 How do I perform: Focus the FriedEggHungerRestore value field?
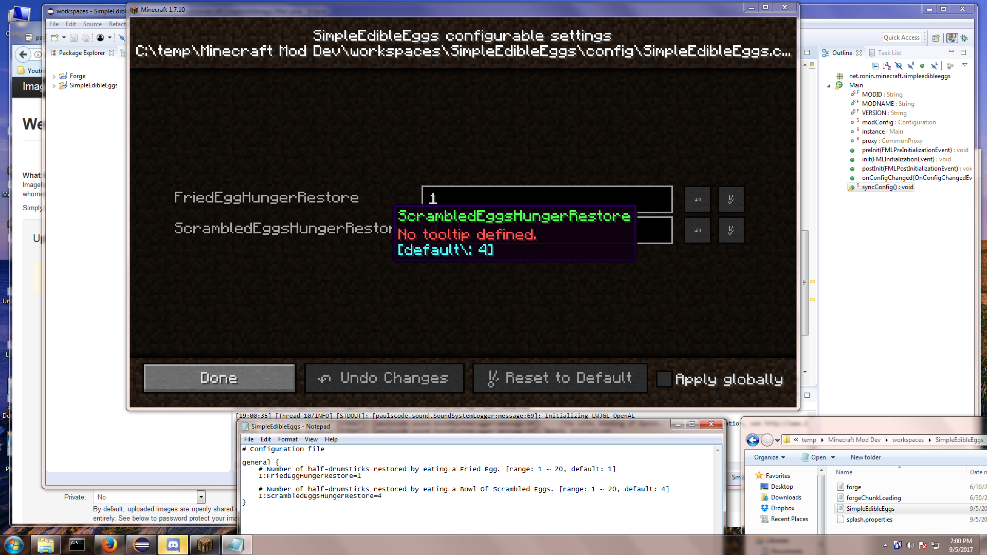(547, 199)
